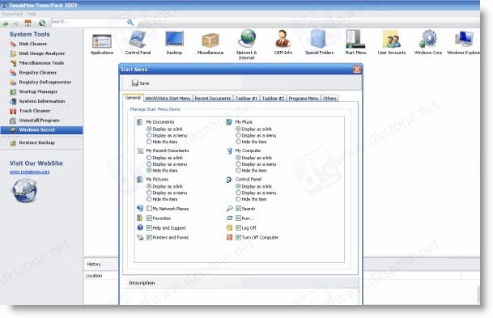Close the Start Menu dialog

pos(357,69)
